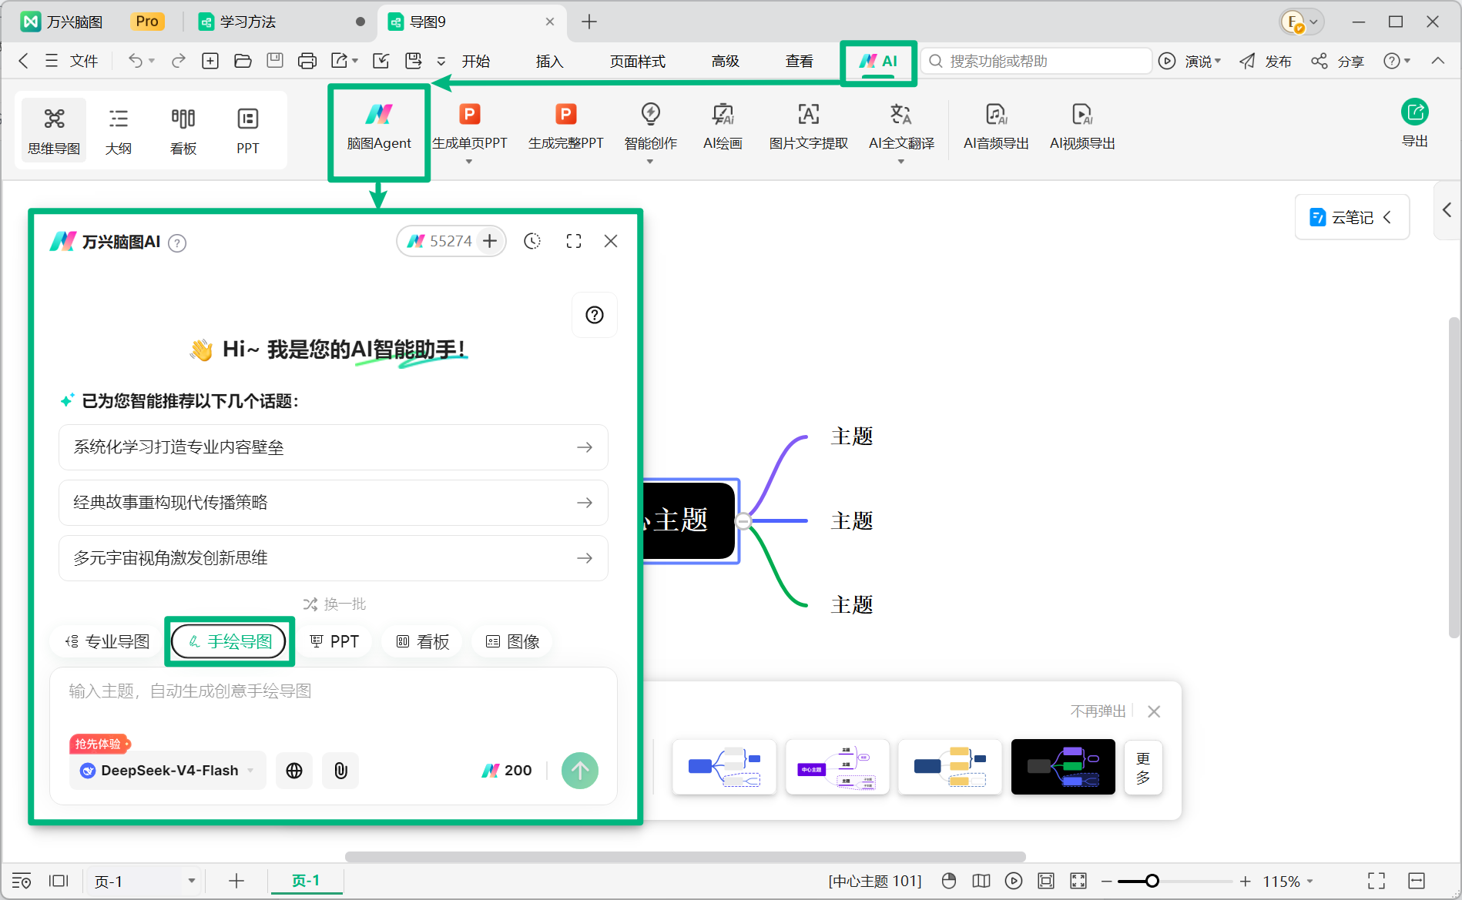Click help icon next to 万兴脑图AI title
This screenshot has width=1462, height=900.
tap(177, 243)
